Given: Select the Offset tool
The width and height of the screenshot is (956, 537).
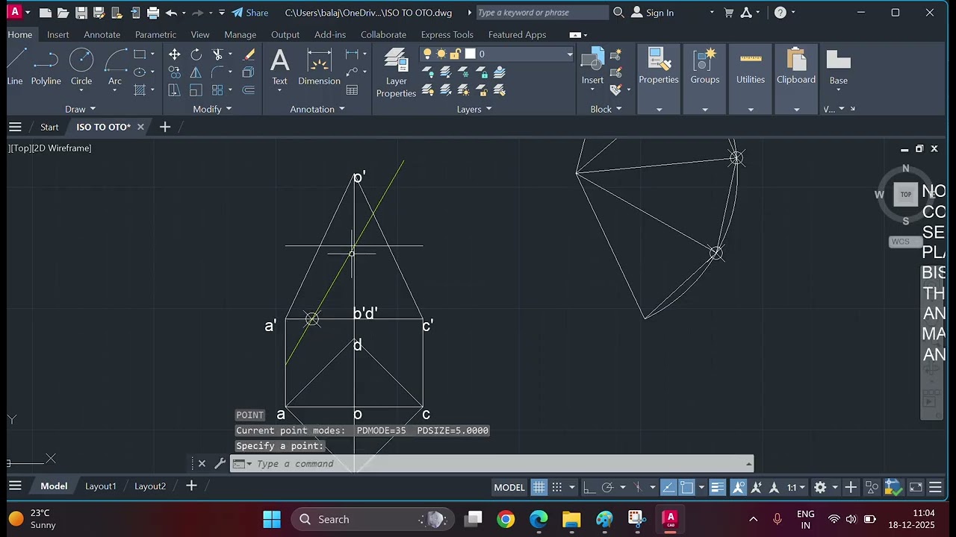Looking at the screenshot, I should point(249,90).
